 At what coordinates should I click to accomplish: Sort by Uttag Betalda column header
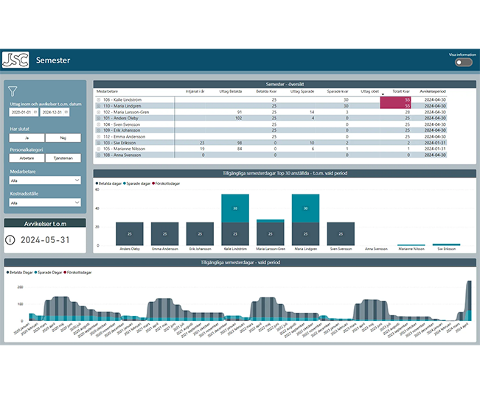pyautogui.click(x=231, y=91)
